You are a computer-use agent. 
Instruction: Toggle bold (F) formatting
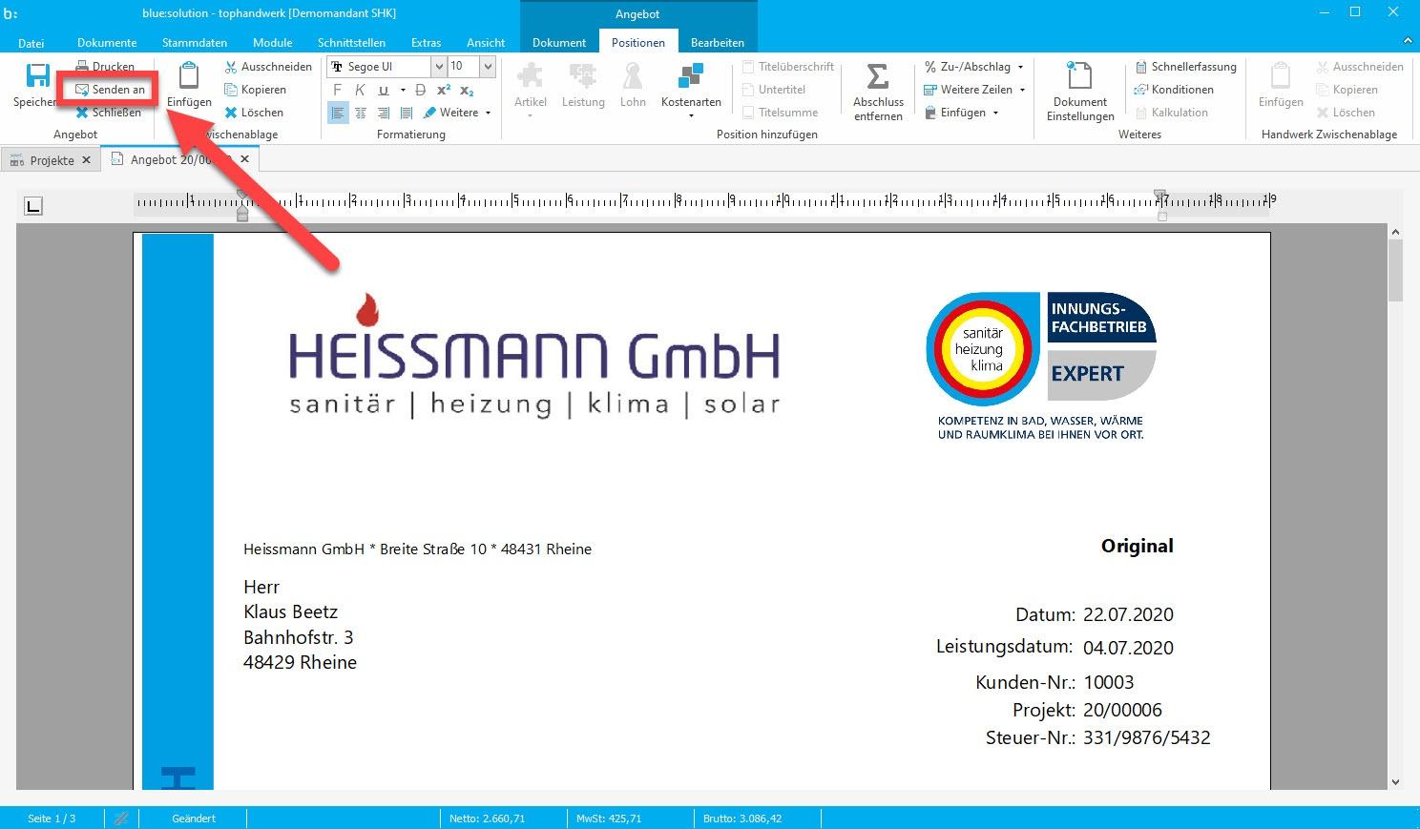pyautogui.click(x=337, y=90)
